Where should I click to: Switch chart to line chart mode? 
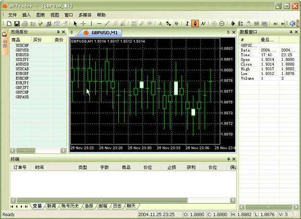pos(203,24)
